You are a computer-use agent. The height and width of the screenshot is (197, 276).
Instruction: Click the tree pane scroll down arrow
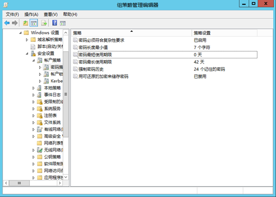pos(66,177)
